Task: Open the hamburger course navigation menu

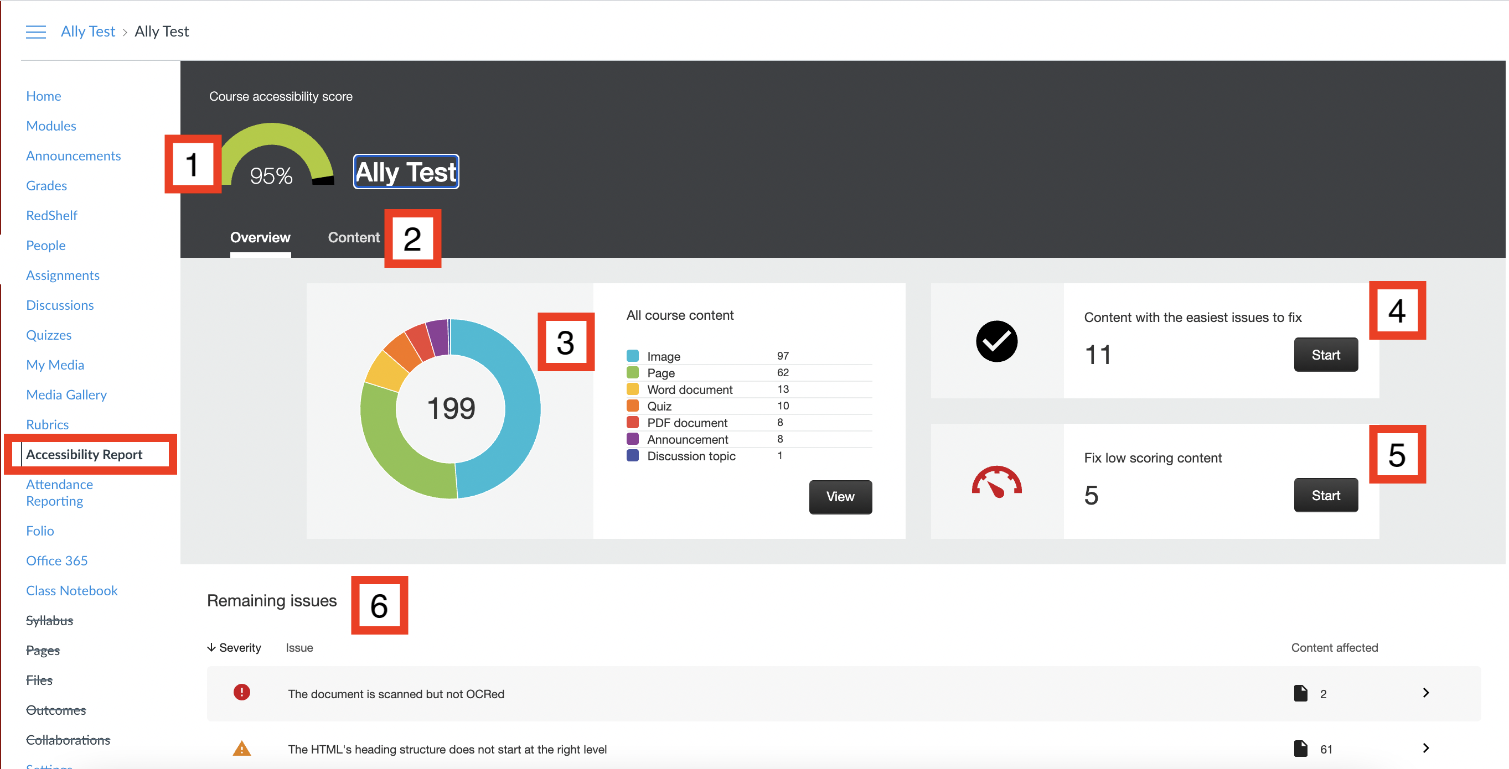Action: pos(36,32)
